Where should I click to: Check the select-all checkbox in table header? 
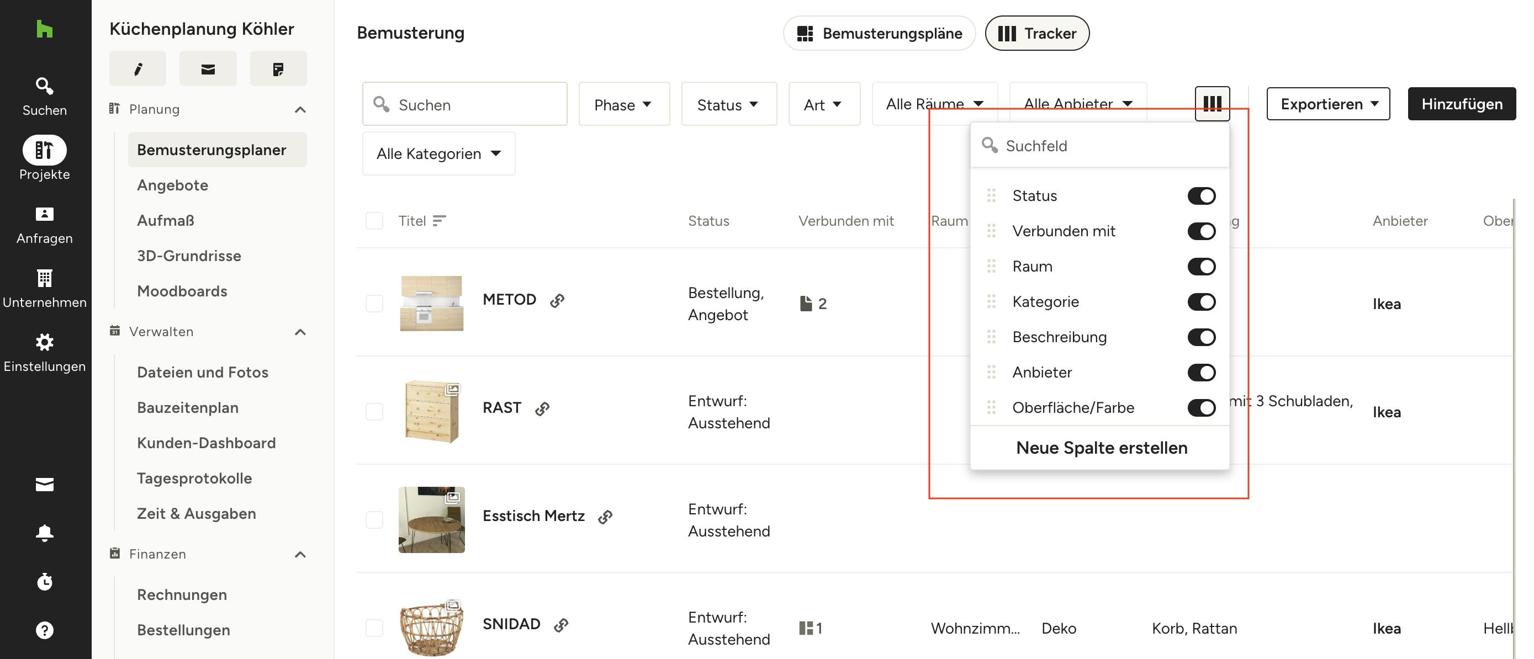(374, 221)
